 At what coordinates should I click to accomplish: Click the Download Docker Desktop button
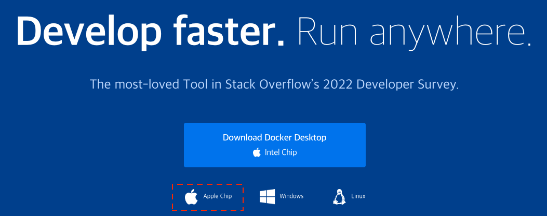[275, 145]
